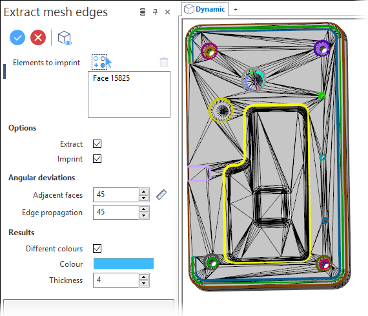Toggle the Imprint checkbox
Viewport: 368px width, 316px height.
97,159
